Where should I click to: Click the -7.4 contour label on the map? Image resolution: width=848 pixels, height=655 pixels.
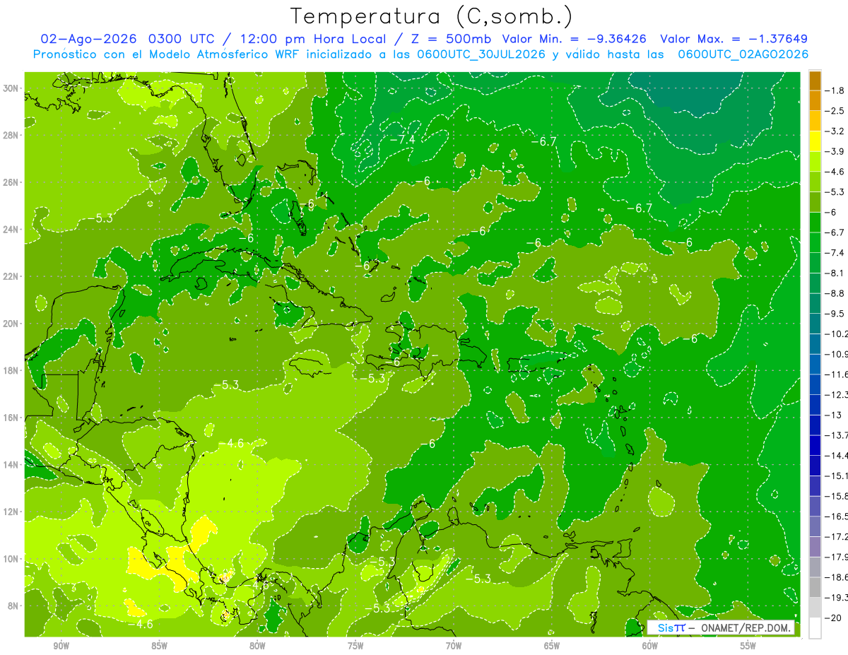402,140
